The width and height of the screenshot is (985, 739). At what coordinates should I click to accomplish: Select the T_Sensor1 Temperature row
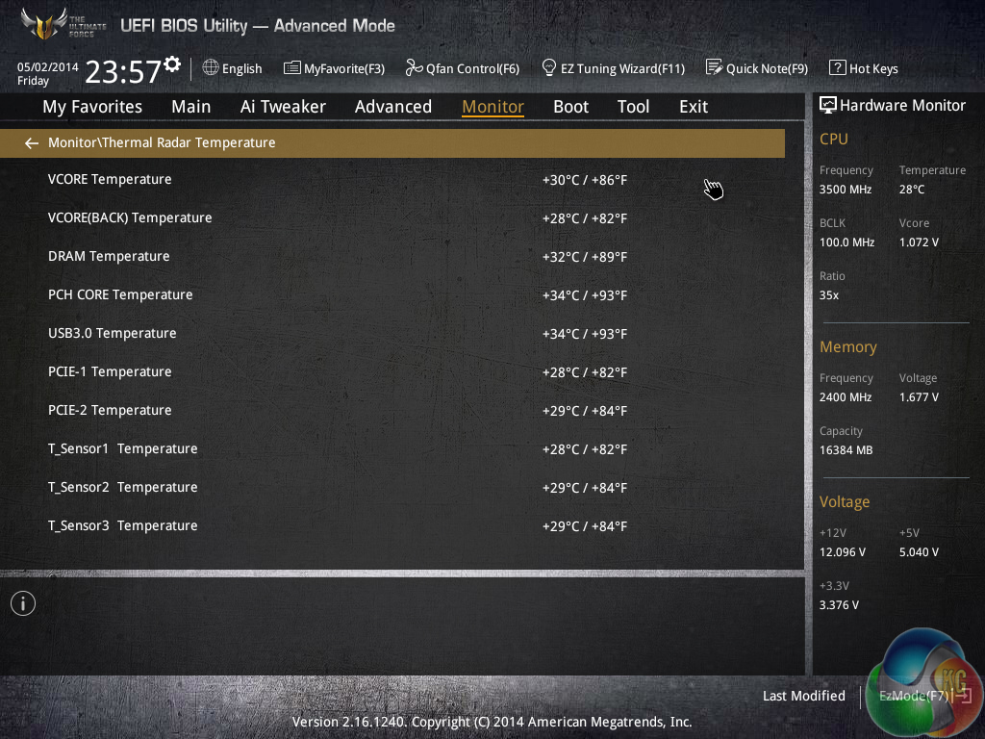pos(392,448)
